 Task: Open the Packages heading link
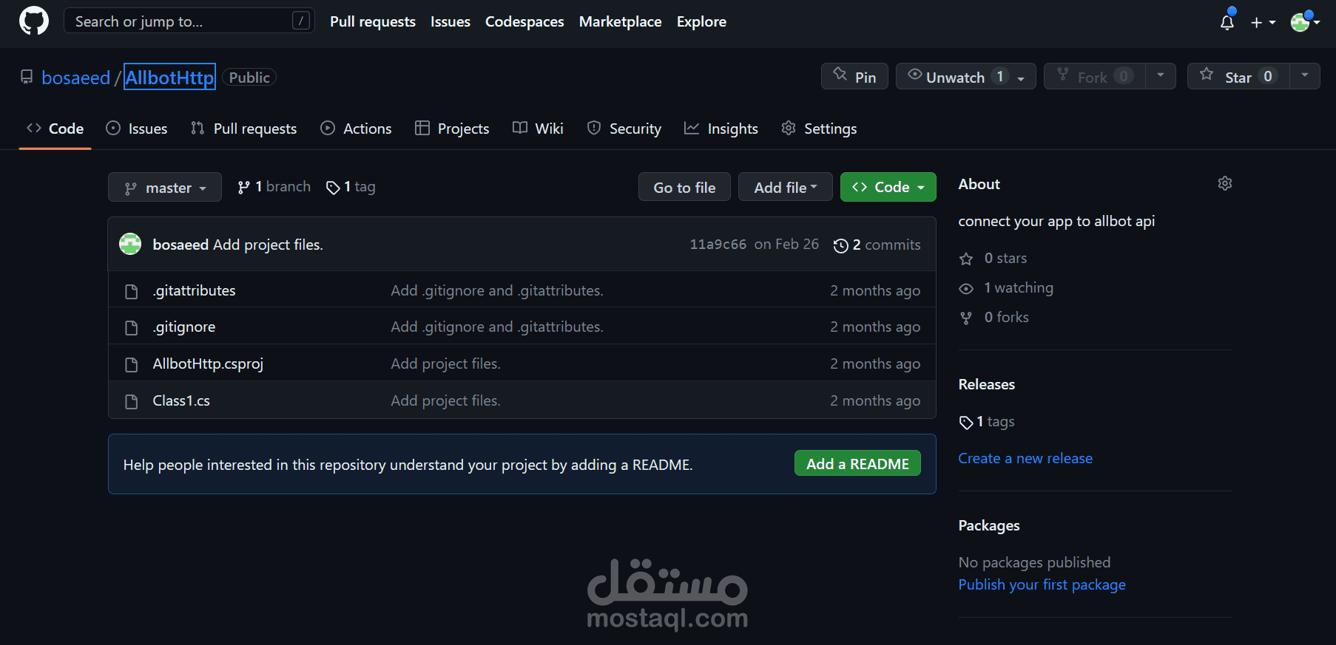(x=989, y=525)
